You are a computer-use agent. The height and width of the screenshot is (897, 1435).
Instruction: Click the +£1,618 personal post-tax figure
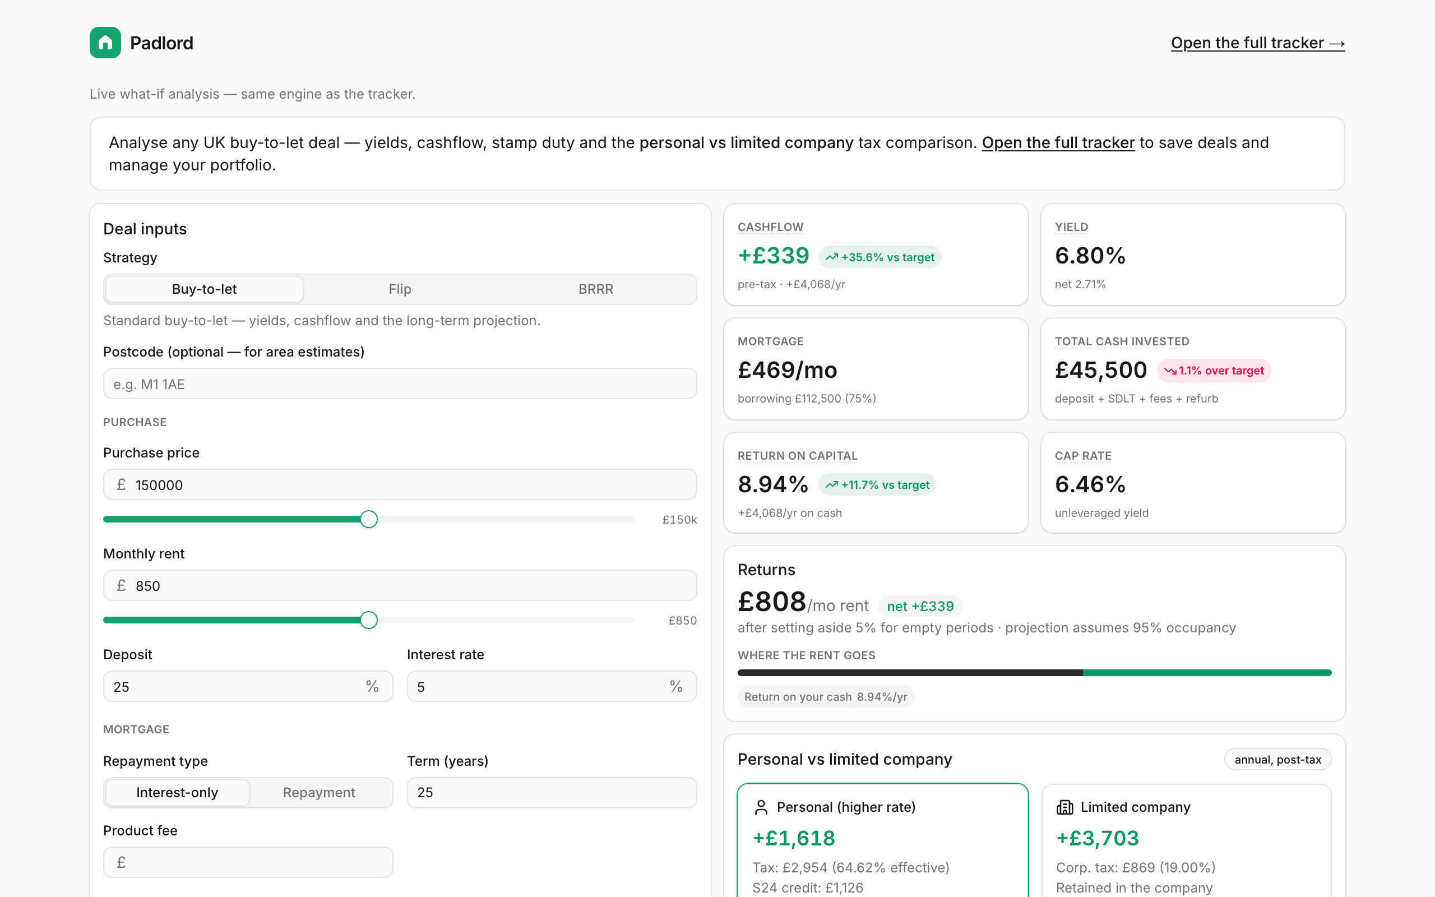tap(794, 838)
